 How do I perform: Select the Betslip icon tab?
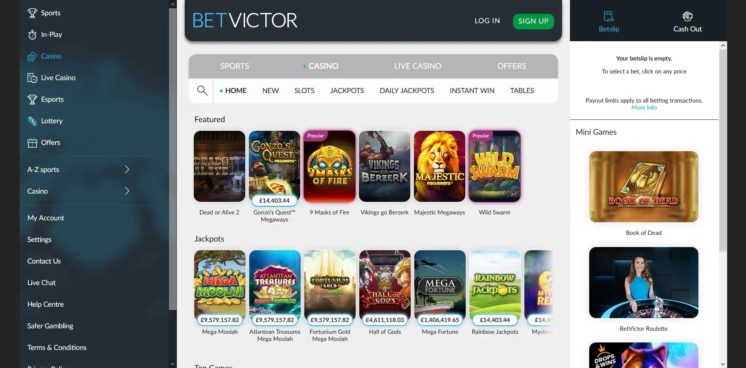pos(609,16)
